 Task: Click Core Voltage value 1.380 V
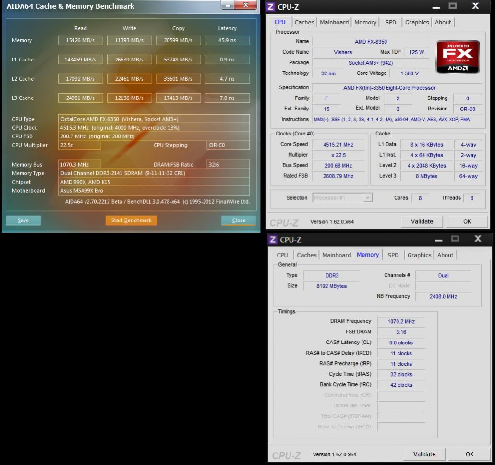tap(410, 73)
